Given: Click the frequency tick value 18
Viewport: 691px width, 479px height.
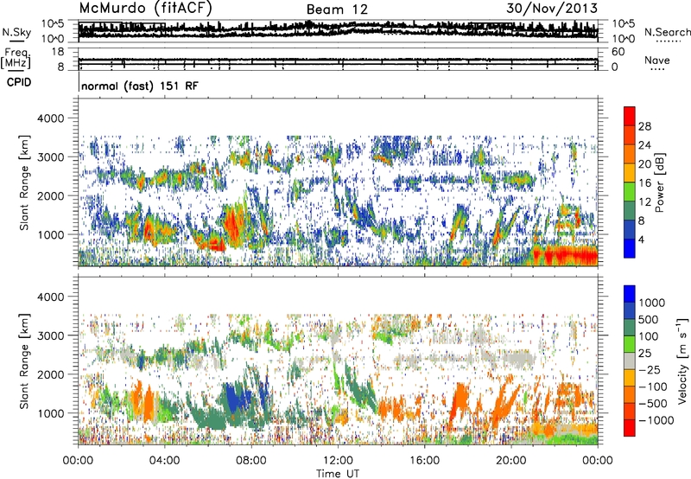Looking at the screenshot, I should click(58, 51).
